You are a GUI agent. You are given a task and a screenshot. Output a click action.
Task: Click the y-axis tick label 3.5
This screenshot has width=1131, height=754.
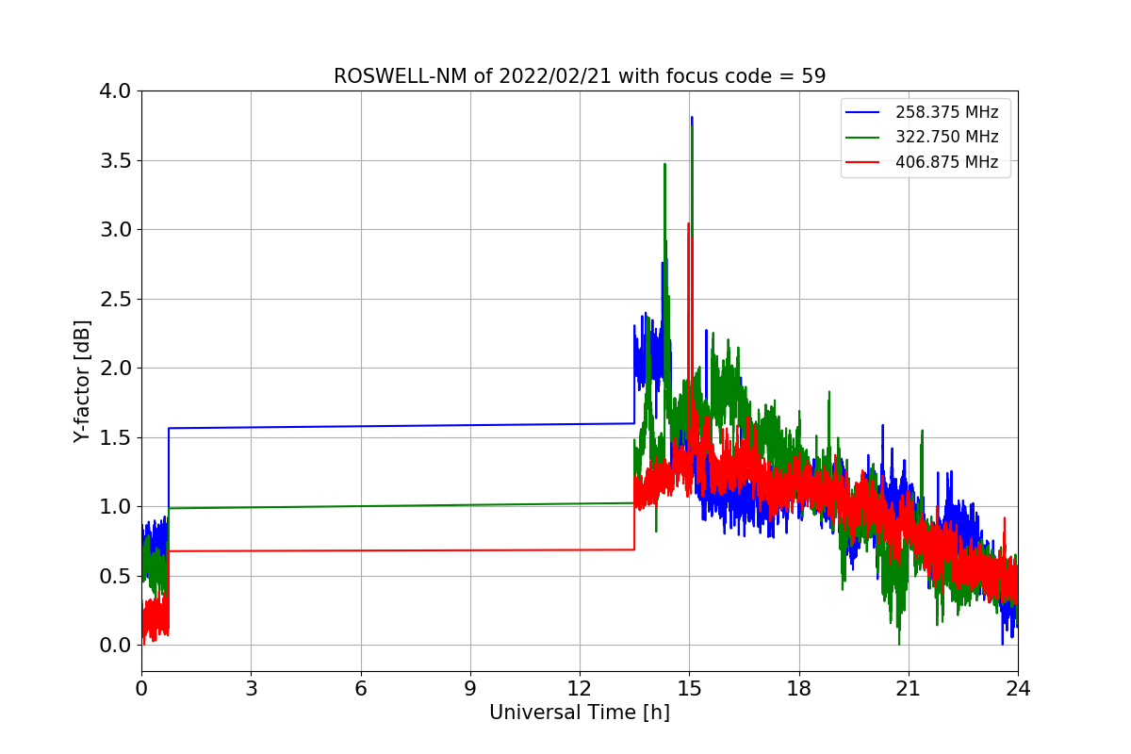coord(117,160)
